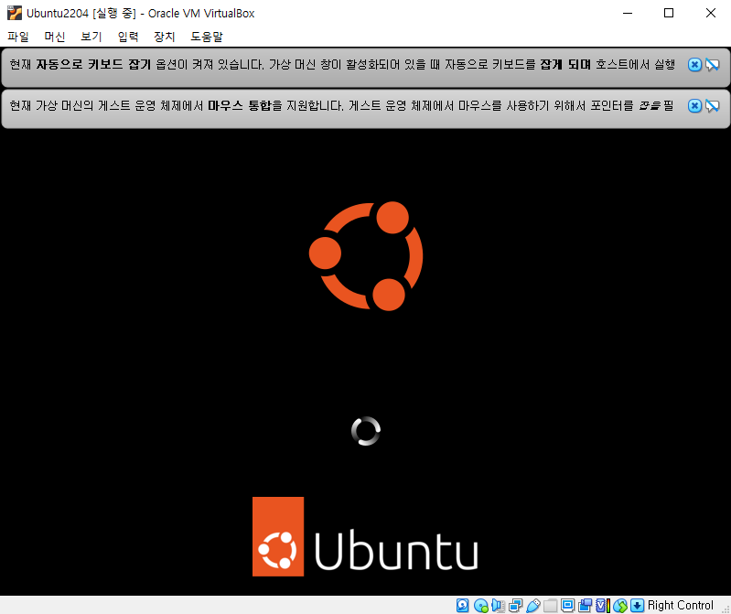Open the 입력 menu
Viewport: 731px width, 614px height.
128,37
